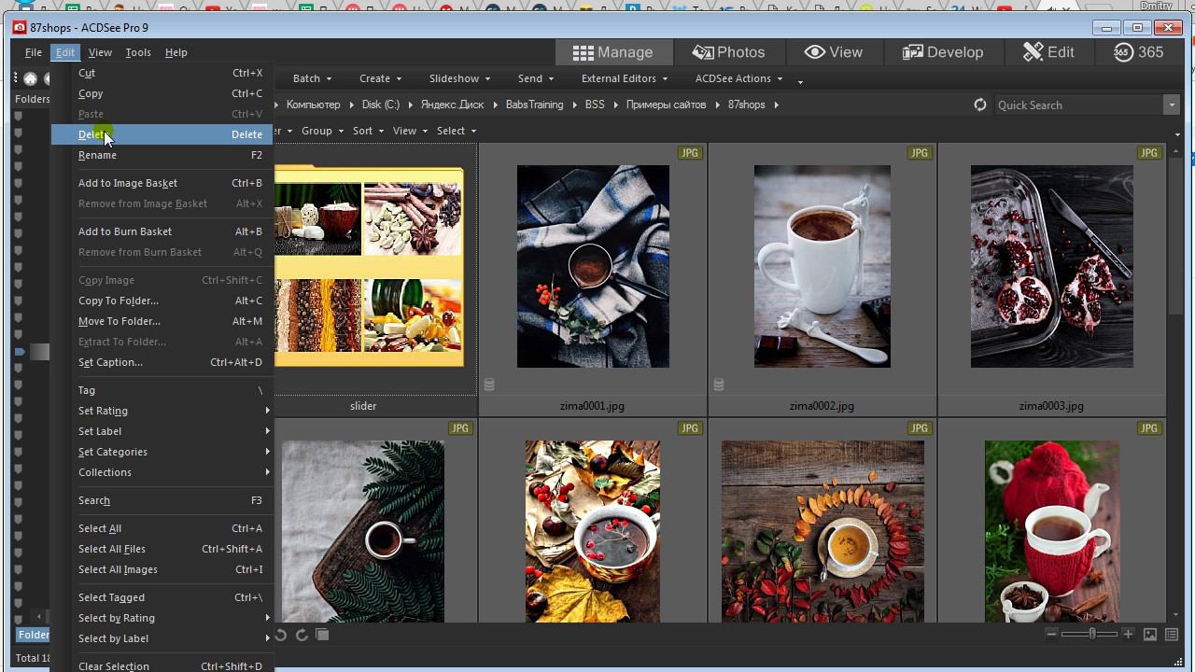
Task: Rotate the image left with the bottom toolbar icon
Action: pyautogui.click(x=281, y=635)
